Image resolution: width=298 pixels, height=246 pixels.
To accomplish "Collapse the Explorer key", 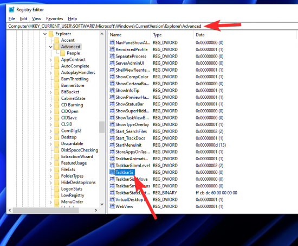I will point(45,34).
